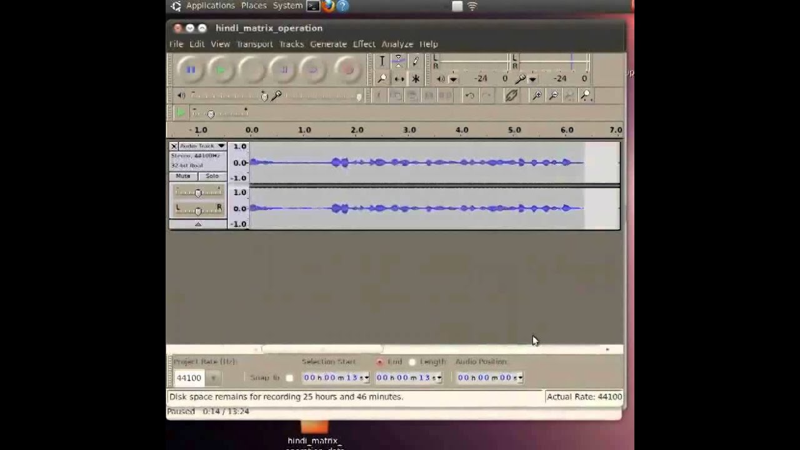Screen dimensions: 800x450
Task: Open the Transport menu
Action: 254,44
